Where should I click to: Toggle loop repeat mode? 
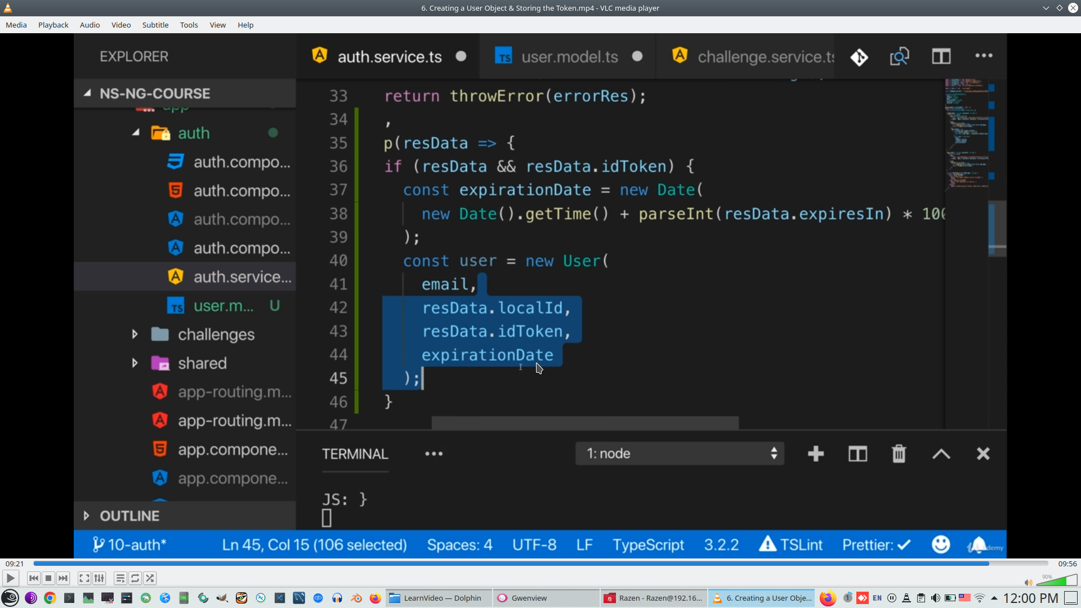135,578
